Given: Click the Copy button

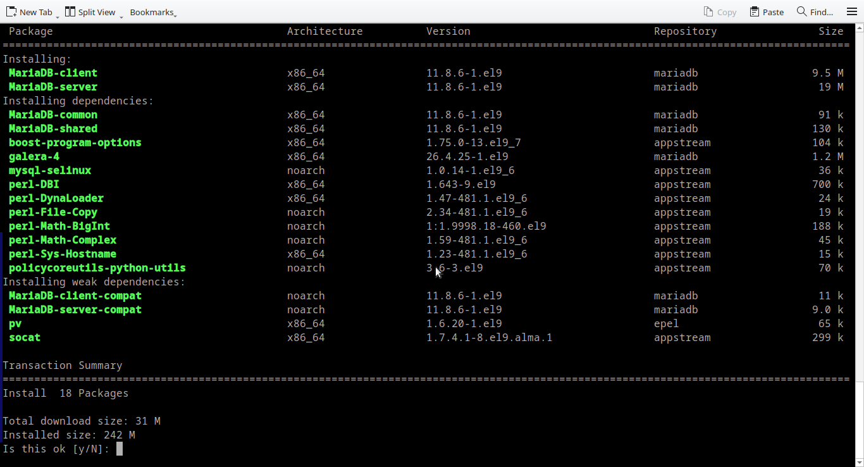Looking at the screenshot, I should click(x=720, y=12).
